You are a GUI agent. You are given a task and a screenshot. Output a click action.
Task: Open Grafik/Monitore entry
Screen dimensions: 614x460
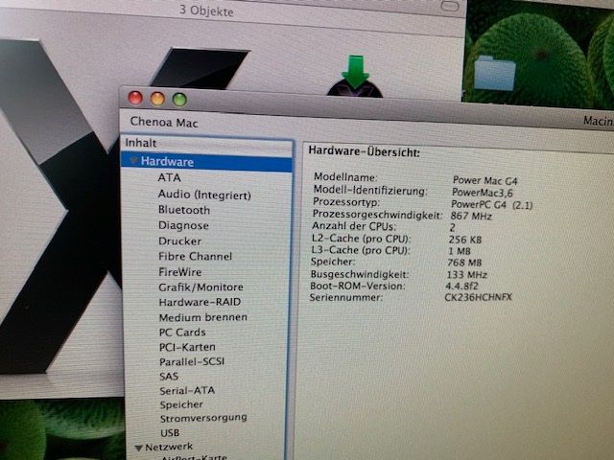[x=201, y=287]
